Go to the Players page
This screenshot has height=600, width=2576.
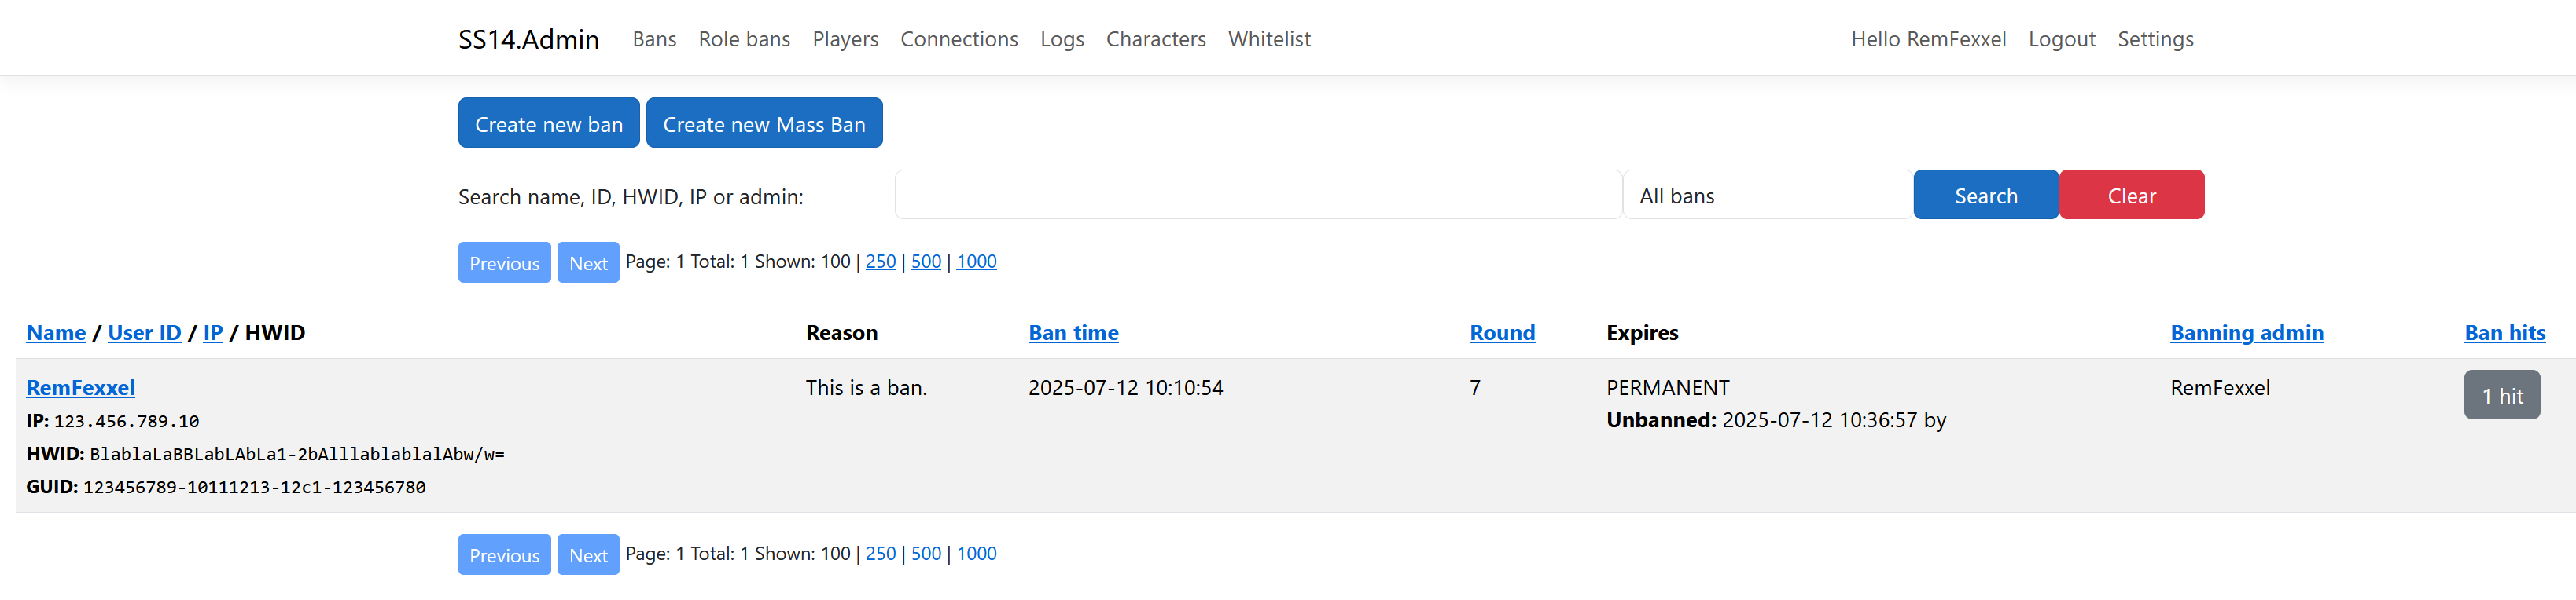pyautogui.click(x=845, y=39)
